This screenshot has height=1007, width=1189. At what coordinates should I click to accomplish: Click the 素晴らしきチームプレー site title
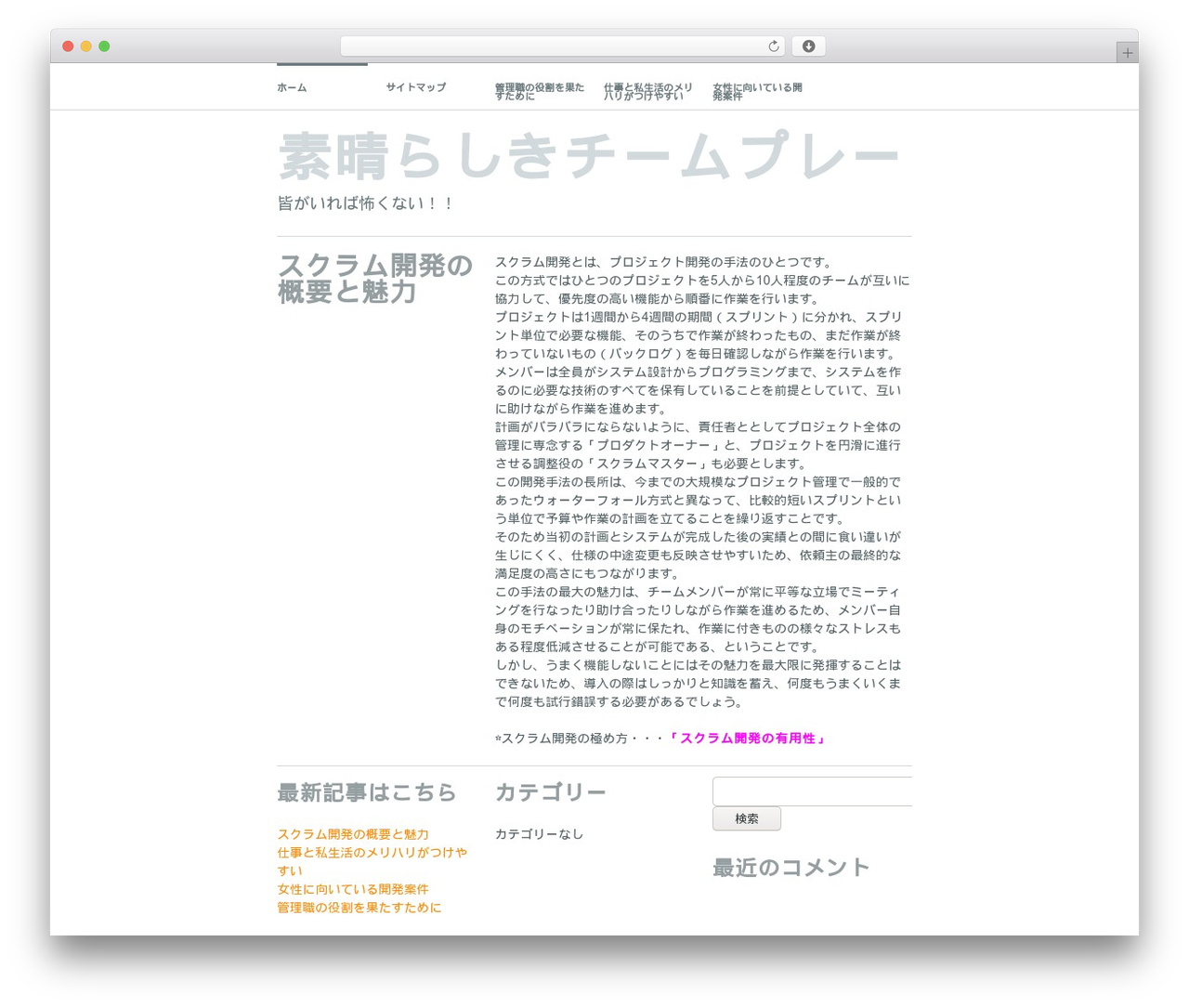click(x=589, y=156)
